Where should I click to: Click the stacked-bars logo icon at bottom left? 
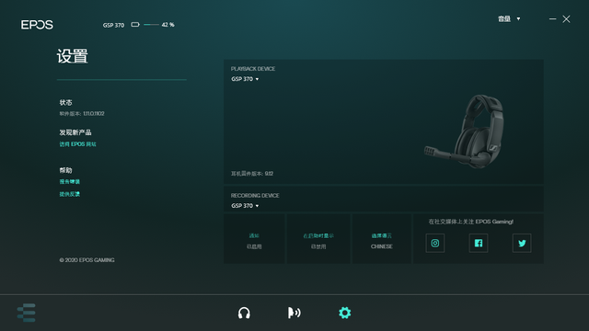click(x=27, y=313)
